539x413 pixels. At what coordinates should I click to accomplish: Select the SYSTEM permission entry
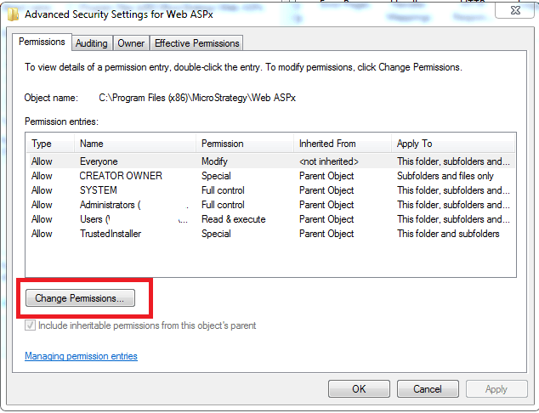click(99, 190)
